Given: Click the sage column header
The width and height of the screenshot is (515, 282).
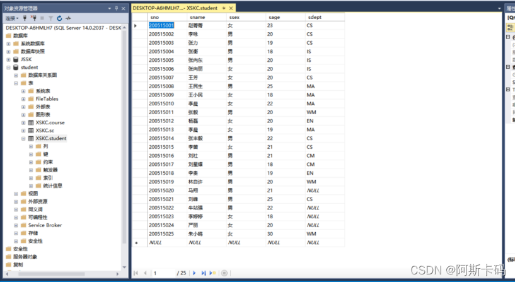Looking at the screenshot, I should click(286, 17).
